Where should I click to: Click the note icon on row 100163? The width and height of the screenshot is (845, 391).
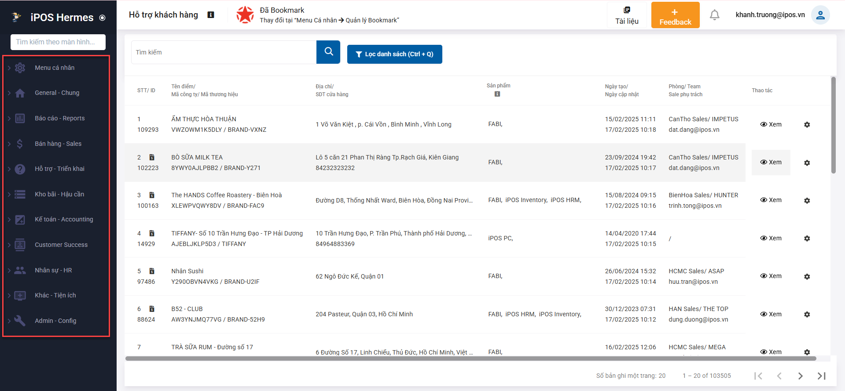point(152,195)
